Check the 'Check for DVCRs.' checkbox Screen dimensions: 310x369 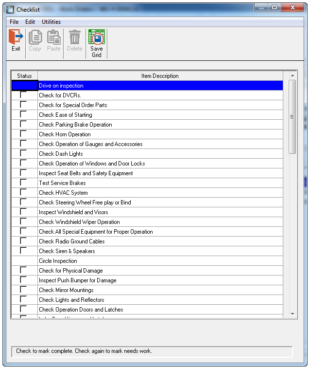coord(23,95)
